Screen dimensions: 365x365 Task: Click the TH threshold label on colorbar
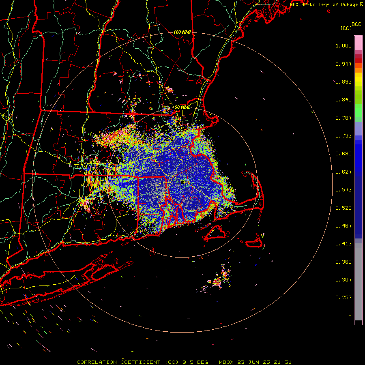348,316
